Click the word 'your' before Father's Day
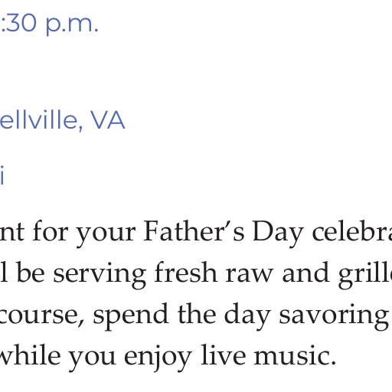Viewport: 392px width, 392px height. (x=106, y=235)
